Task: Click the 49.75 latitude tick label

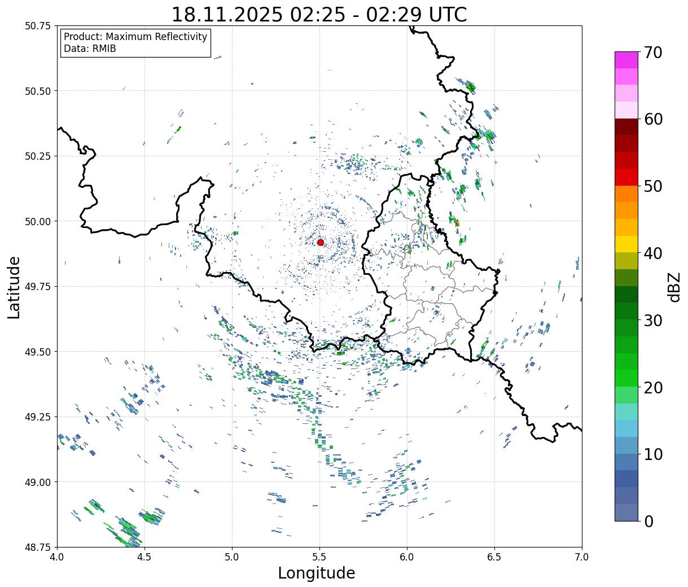Action: click(38, 287)
